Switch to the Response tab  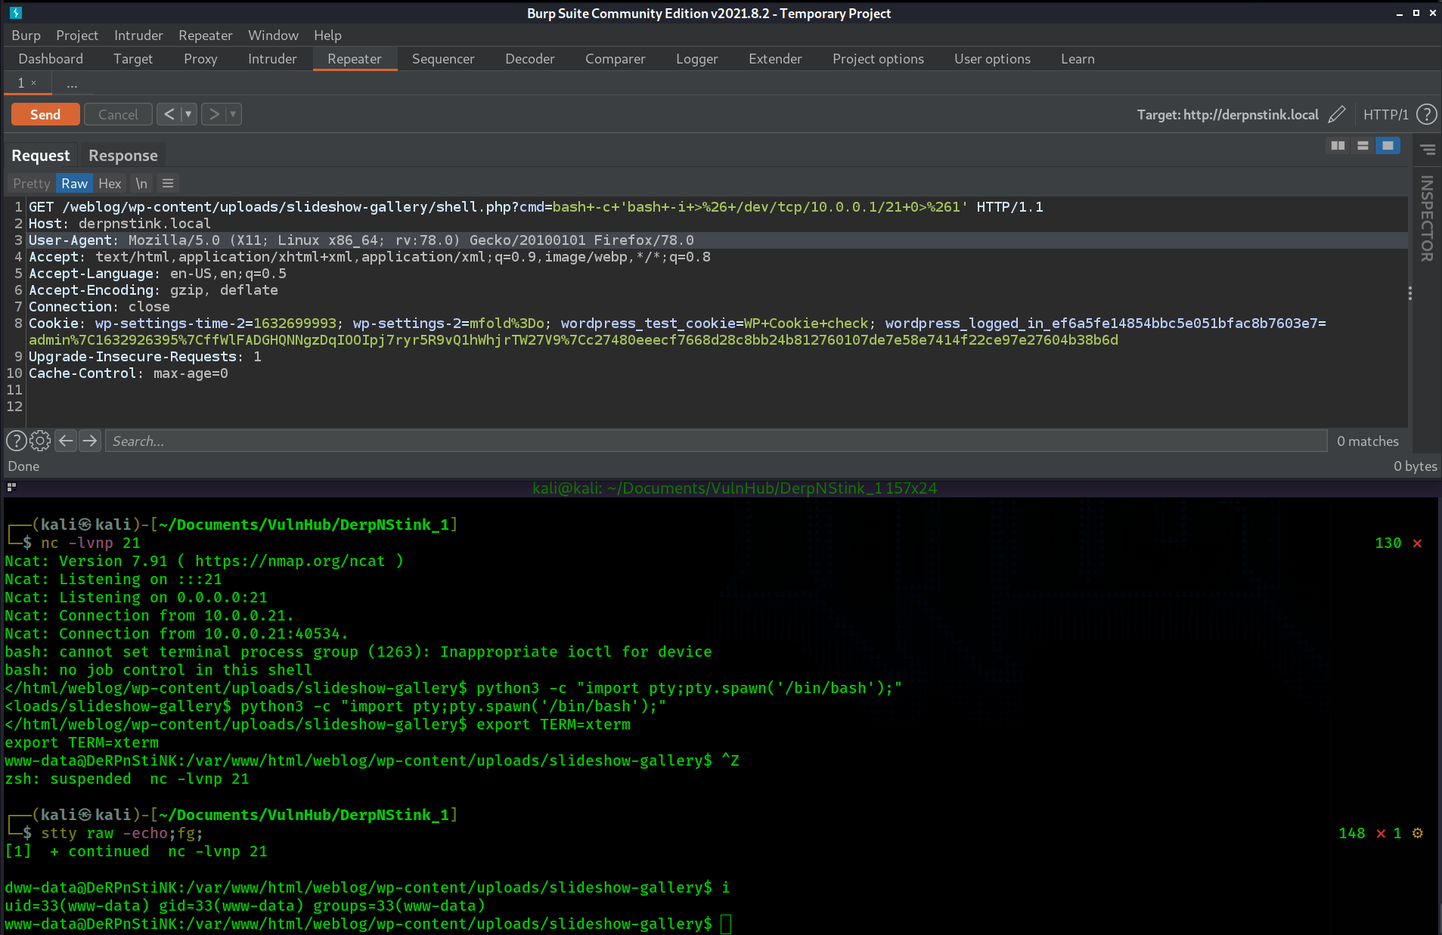pyautogui.click(x=122, y=155)
